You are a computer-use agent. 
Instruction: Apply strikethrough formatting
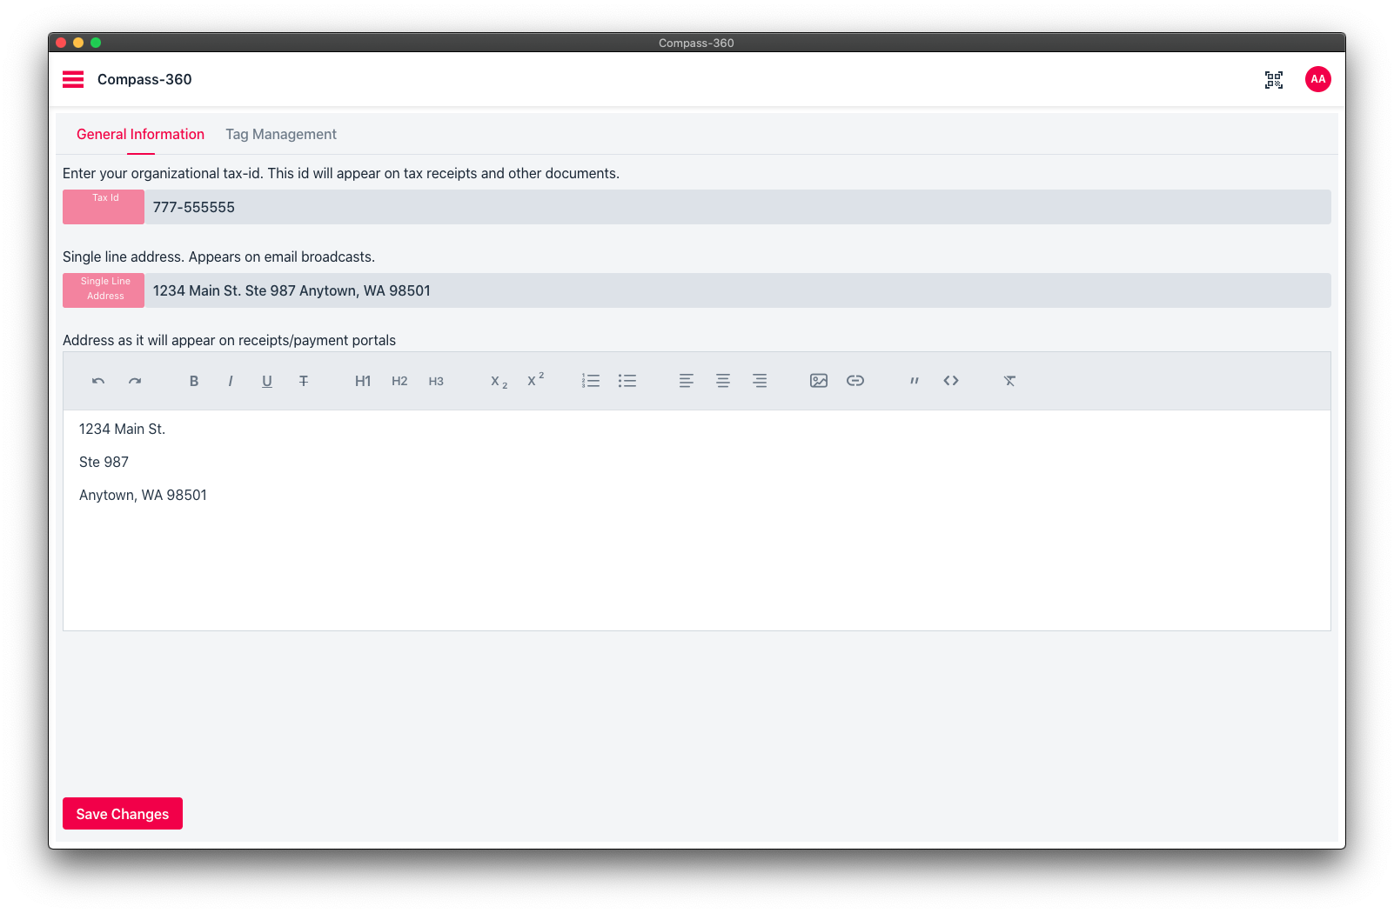pyautogui.click(x=304, y=381)
